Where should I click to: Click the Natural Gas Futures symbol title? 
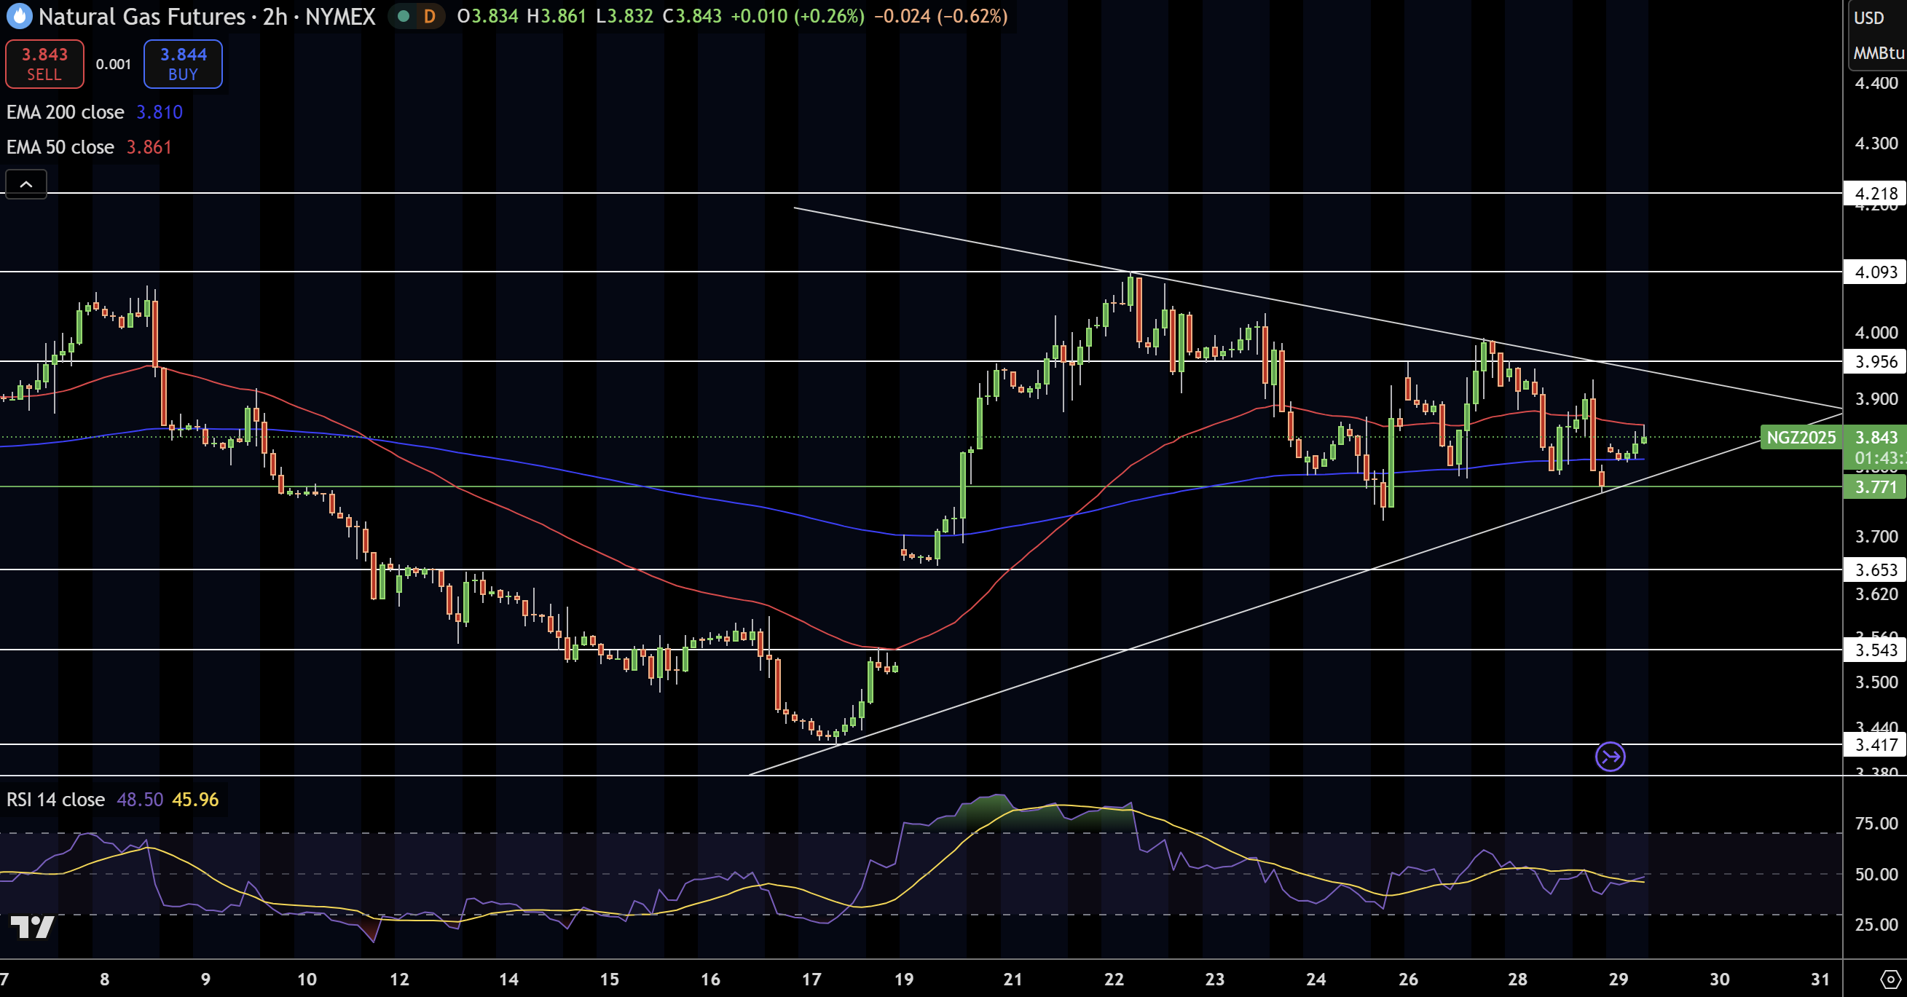tap(141, 16)
